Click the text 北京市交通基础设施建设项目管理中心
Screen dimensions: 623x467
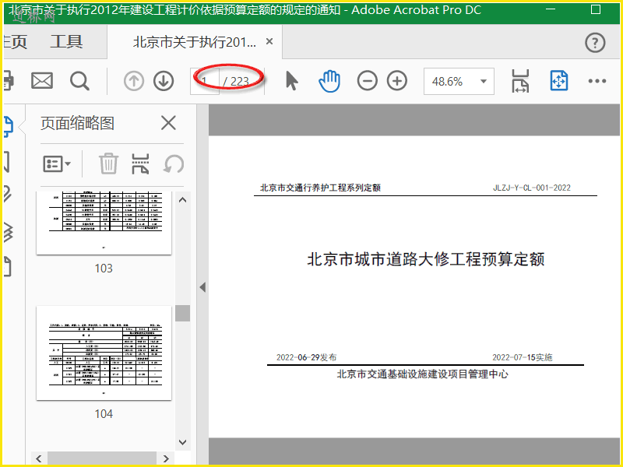(x=422, y=374)
